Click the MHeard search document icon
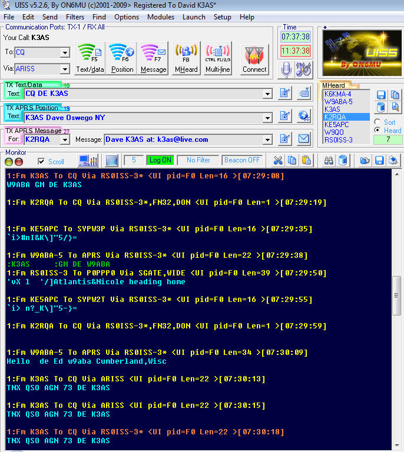Screen dimensions: 404x452 [x=395, y=108]
